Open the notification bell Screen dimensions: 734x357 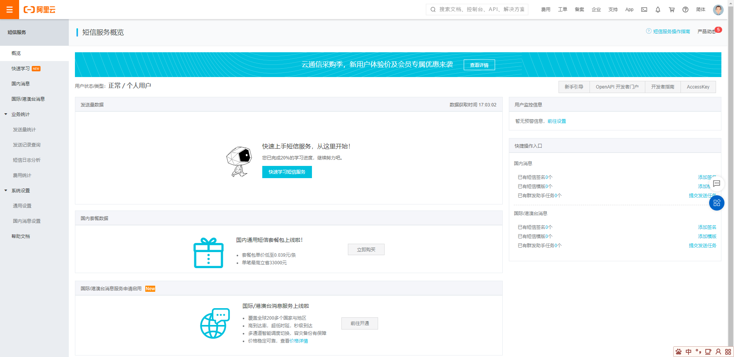click(658, 10)
